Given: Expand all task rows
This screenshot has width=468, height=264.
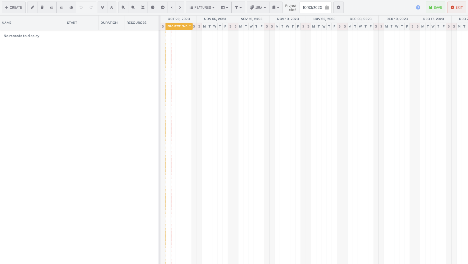Looking at the screenshot, I should click(102, 7).
